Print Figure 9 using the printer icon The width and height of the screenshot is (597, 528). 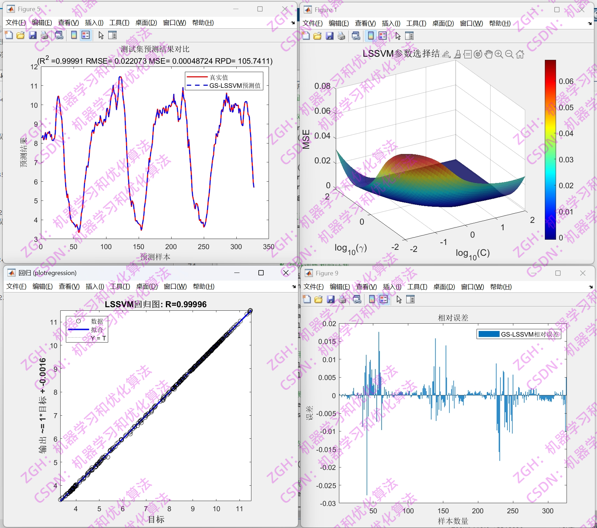click(342, 299)
